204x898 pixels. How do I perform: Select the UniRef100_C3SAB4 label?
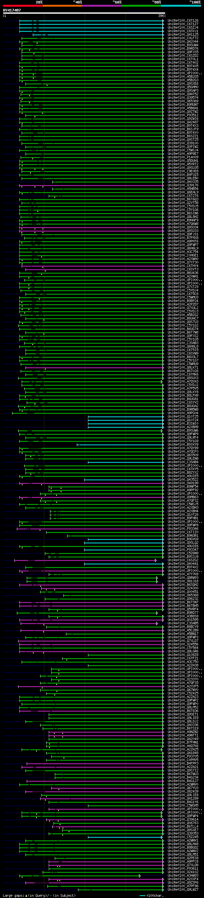coord(183,462)
